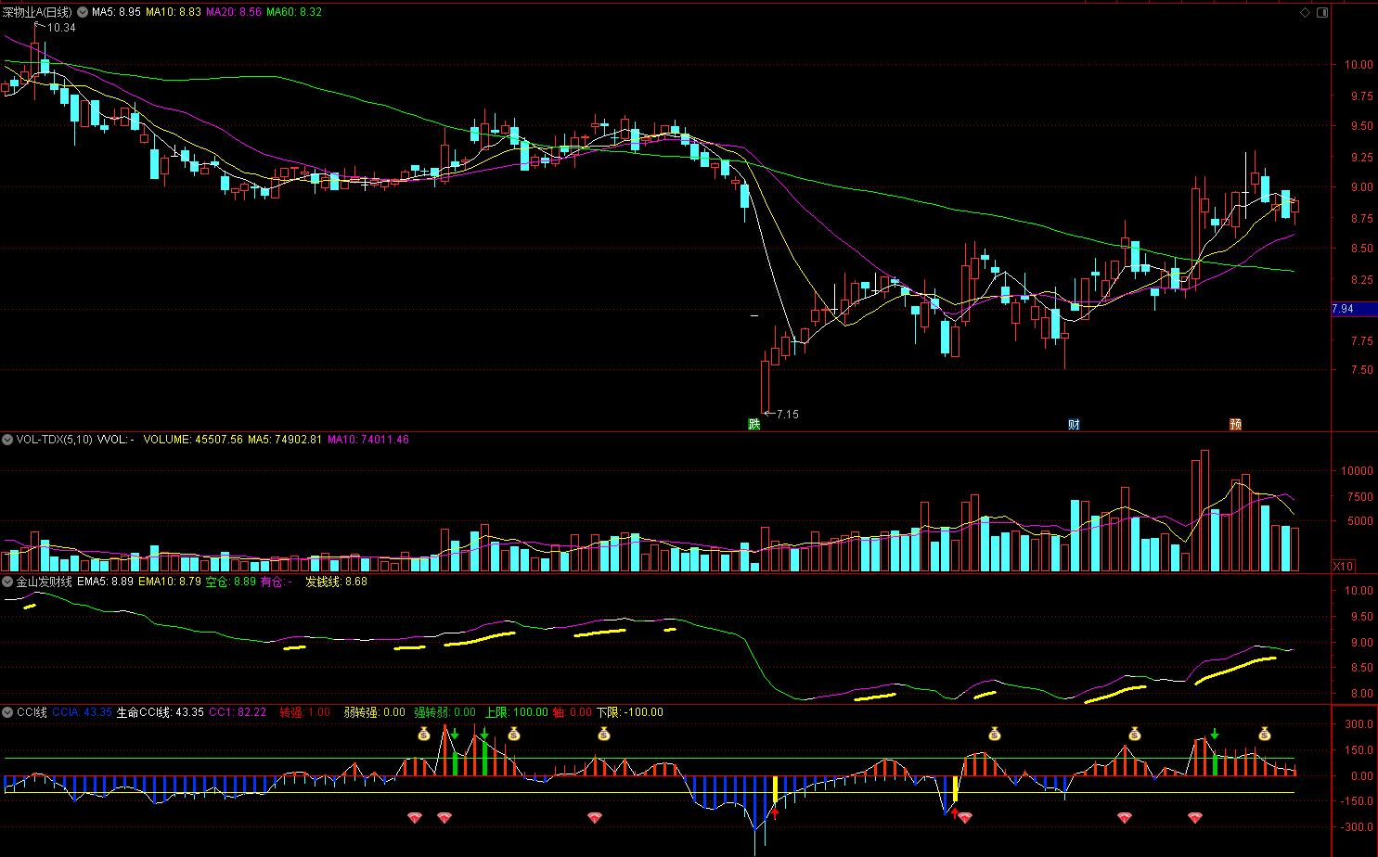
Task: Click the 7.15 low price annotation
Action: pyautogui.click(x=787, y=415)
